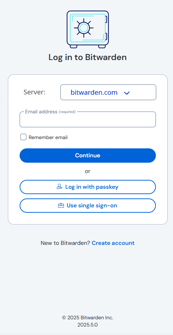
Task: Focus the Email address input field
Action: coord(87,119)
